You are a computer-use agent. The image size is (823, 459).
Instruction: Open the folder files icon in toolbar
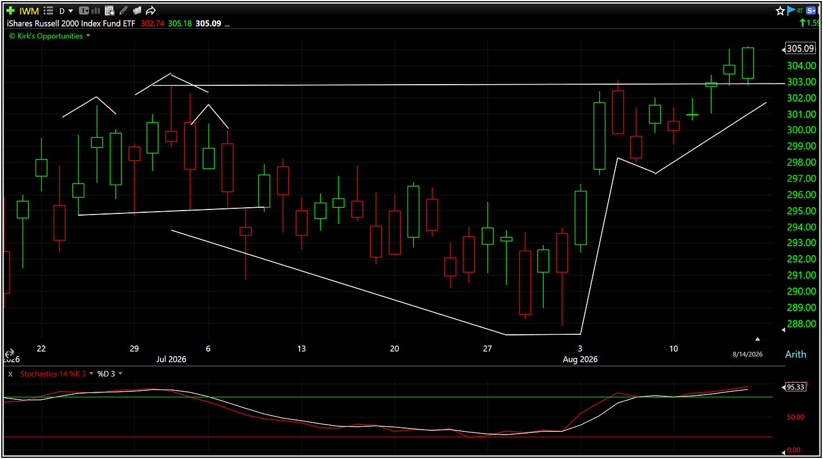[137, 11]
